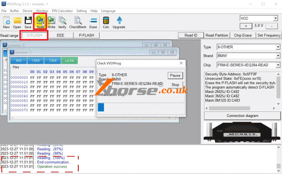Viewport: 282px width, 174px height.
Task: Open the Calc calculator tool
Action: click(x=106, y=20)
